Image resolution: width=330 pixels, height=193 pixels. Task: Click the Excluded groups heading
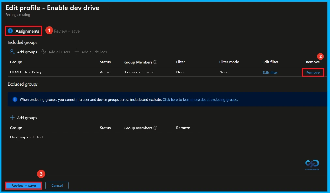(x=23, y=84)
